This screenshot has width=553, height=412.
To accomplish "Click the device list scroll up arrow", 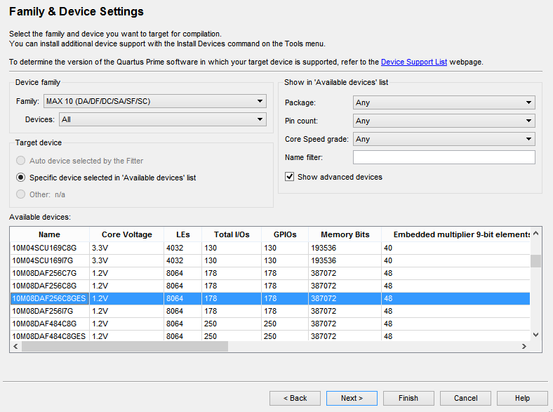I will [535, 233].
